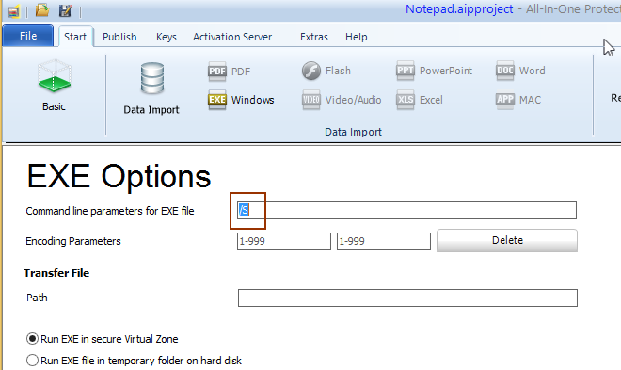The width and height of the screenshot is (621, 370).
Task: Click the Transfer File Path field
Action: coord(407,298)
